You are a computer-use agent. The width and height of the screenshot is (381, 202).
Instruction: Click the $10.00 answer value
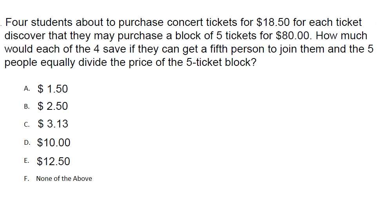54,143
